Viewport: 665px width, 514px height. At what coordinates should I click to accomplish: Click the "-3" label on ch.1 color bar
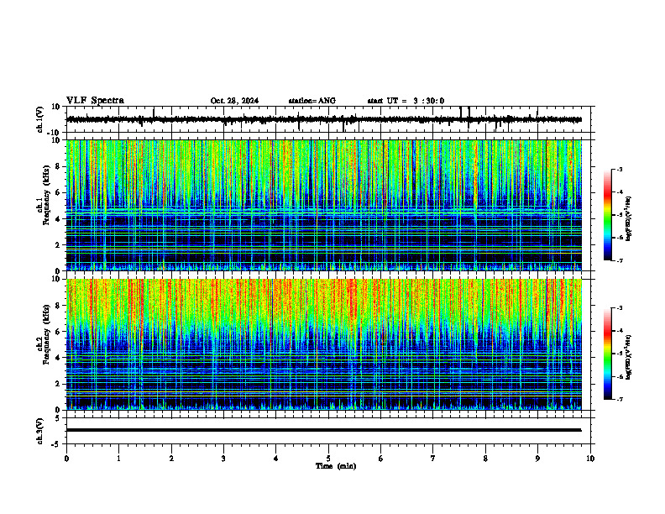(x=620, y=170)
